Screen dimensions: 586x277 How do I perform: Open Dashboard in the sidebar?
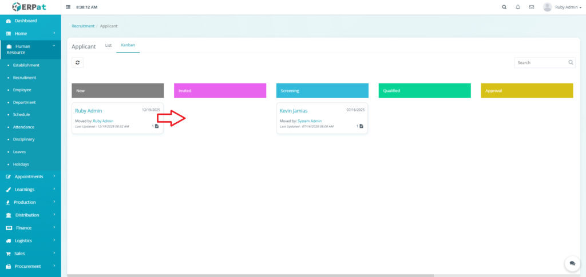(x=26, y=21)
